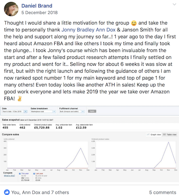This screenshot has width=179, height=195.
Task: Click Daniel Brand's profile picture
Action: click(11, 9)
